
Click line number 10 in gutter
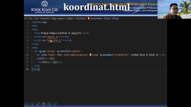pyautogui.click(x=27, y=55)
